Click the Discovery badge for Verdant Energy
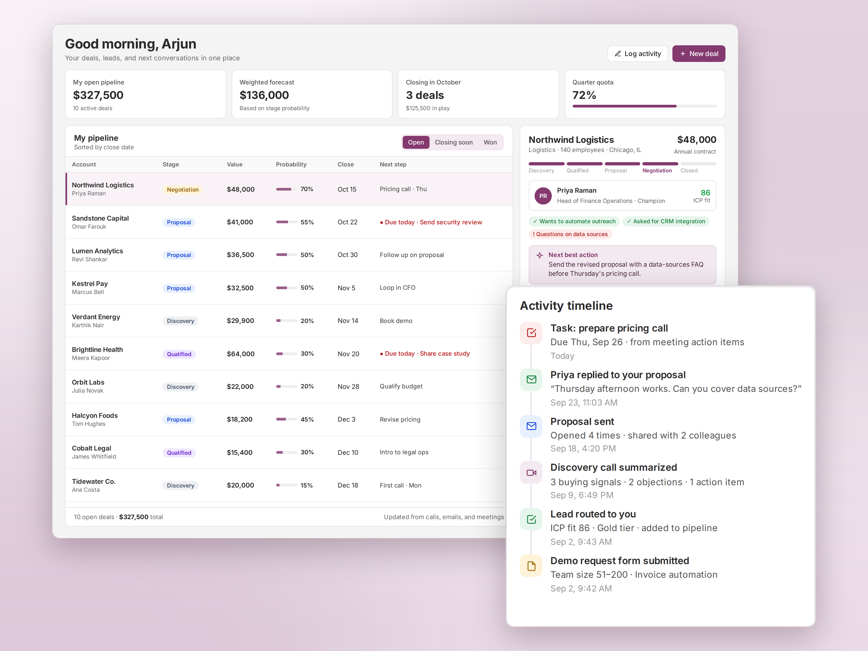This screenshot has width=868, height=651. (180, 321)
